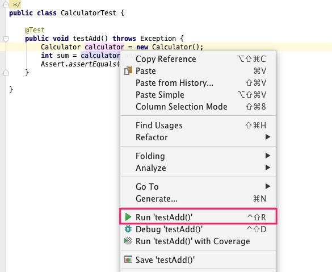Screen dimensions: 332x272
Task: Collapse the comment fold marker in the gutter
Action: (x=6, y=4)
